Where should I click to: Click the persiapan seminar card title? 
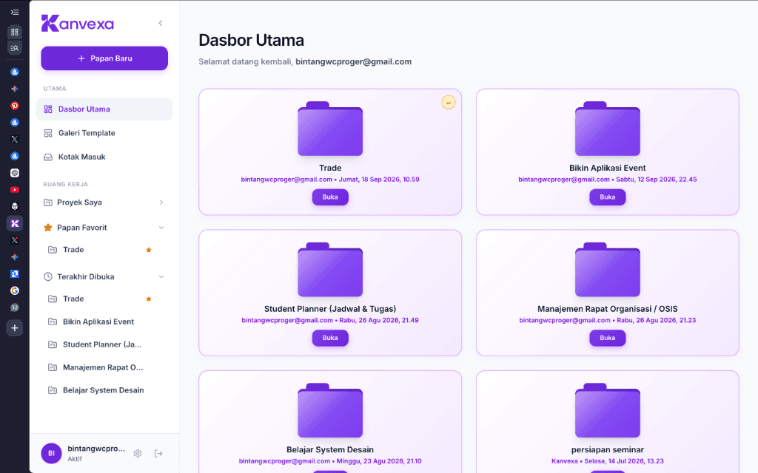click(608, 450)
